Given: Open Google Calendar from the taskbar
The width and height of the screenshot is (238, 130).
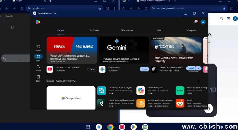Looking at the screenshot, I should [145, 127].
